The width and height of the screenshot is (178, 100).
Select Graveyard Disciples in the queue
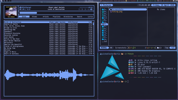[x=48, y=33]
